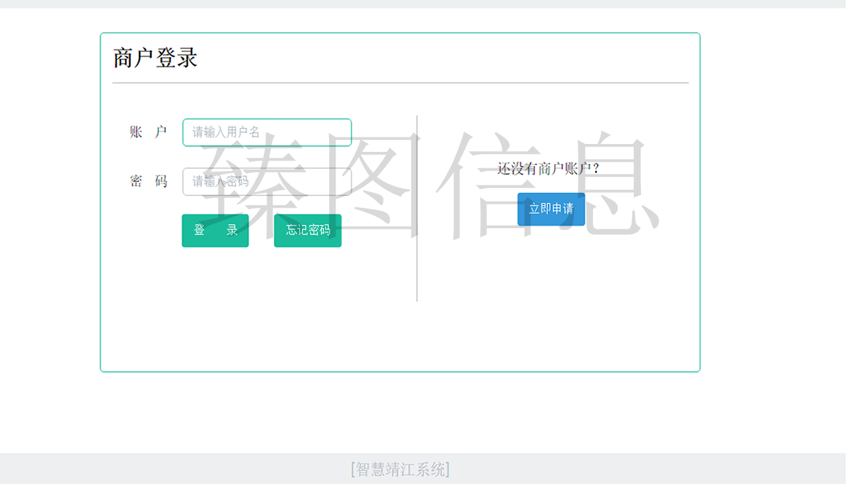Open the 忘记密码 button
Screen dimensions: 847x484
308,230
